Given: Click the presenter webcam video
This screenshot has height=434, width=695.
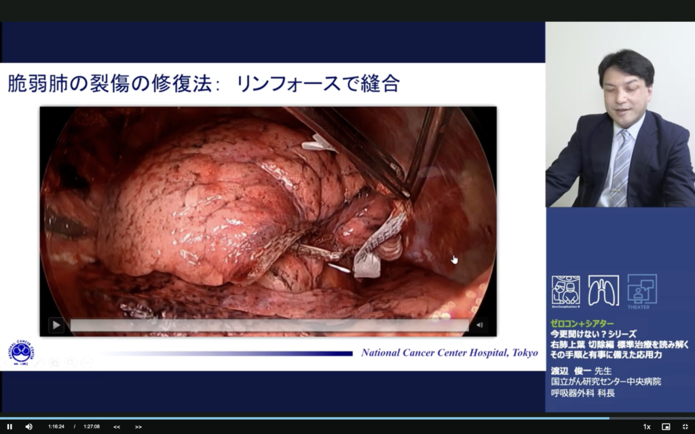Looking at the screenshot, I should [620, 114].
